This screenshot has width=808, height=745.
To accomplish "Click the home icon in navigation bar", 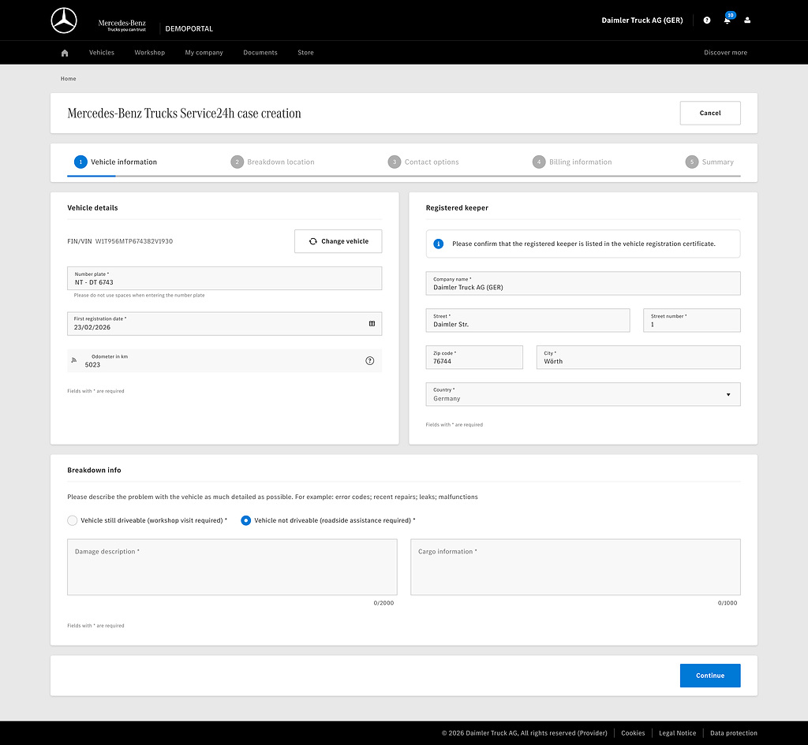I will tap(65, 53).
